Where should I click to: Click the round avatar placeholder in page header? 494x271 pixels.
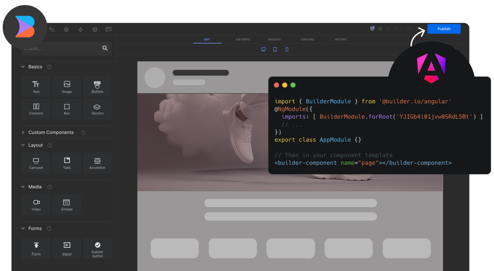(155, 77)
